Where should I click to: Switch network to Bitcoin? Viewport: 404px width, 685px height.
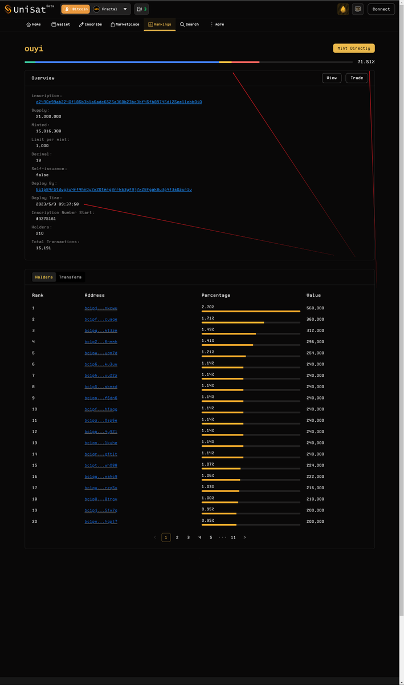tap(76, 9)
